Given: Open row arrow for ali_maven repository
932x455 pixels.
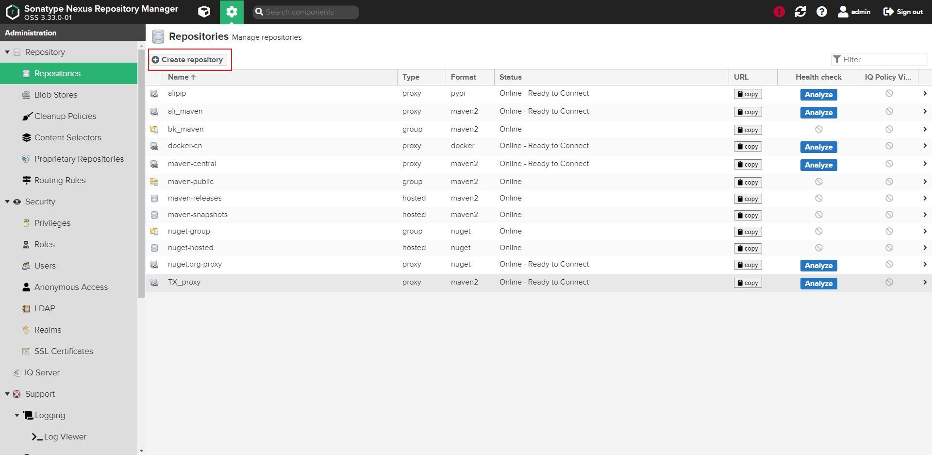Looking at the screenshot, I should 925,111.
